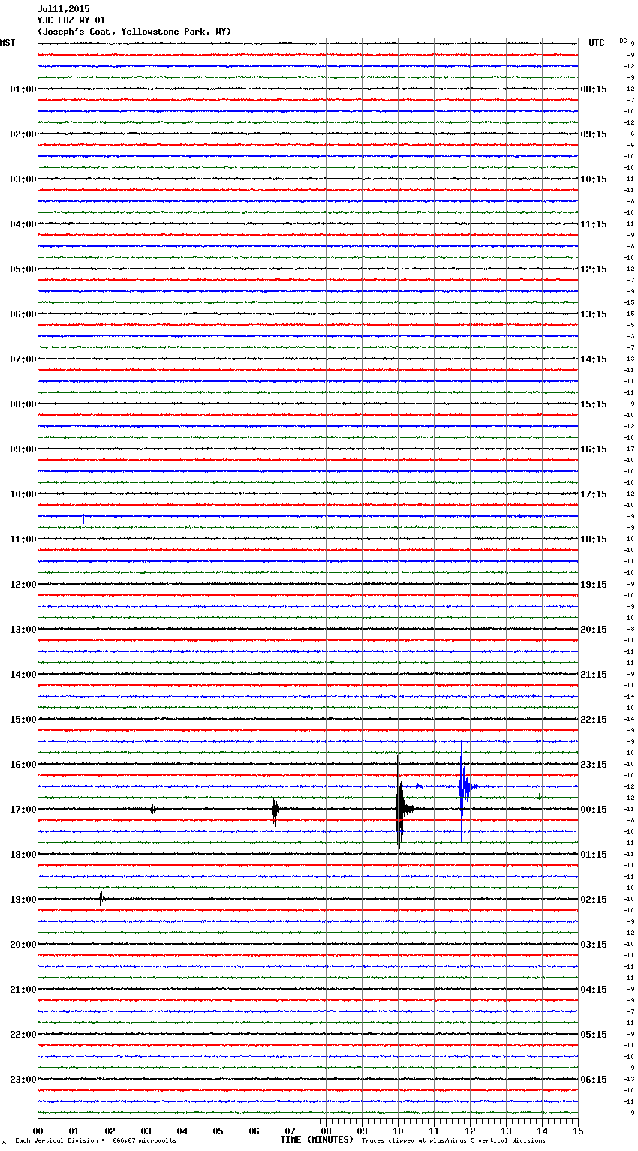Select the 17:00 MST time label
The image size is (638, 1151).
tap(23, 810)
